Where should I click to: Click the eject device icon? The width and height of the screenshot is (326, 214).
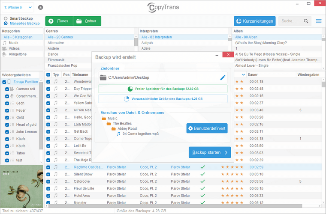(x=41, y=7)
